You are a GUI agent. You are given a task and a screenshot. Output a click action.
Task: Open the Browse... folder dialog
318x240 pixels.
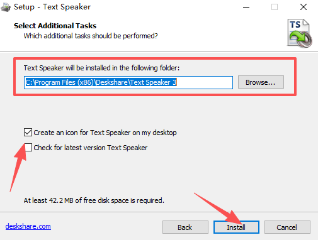coord(261,82)
